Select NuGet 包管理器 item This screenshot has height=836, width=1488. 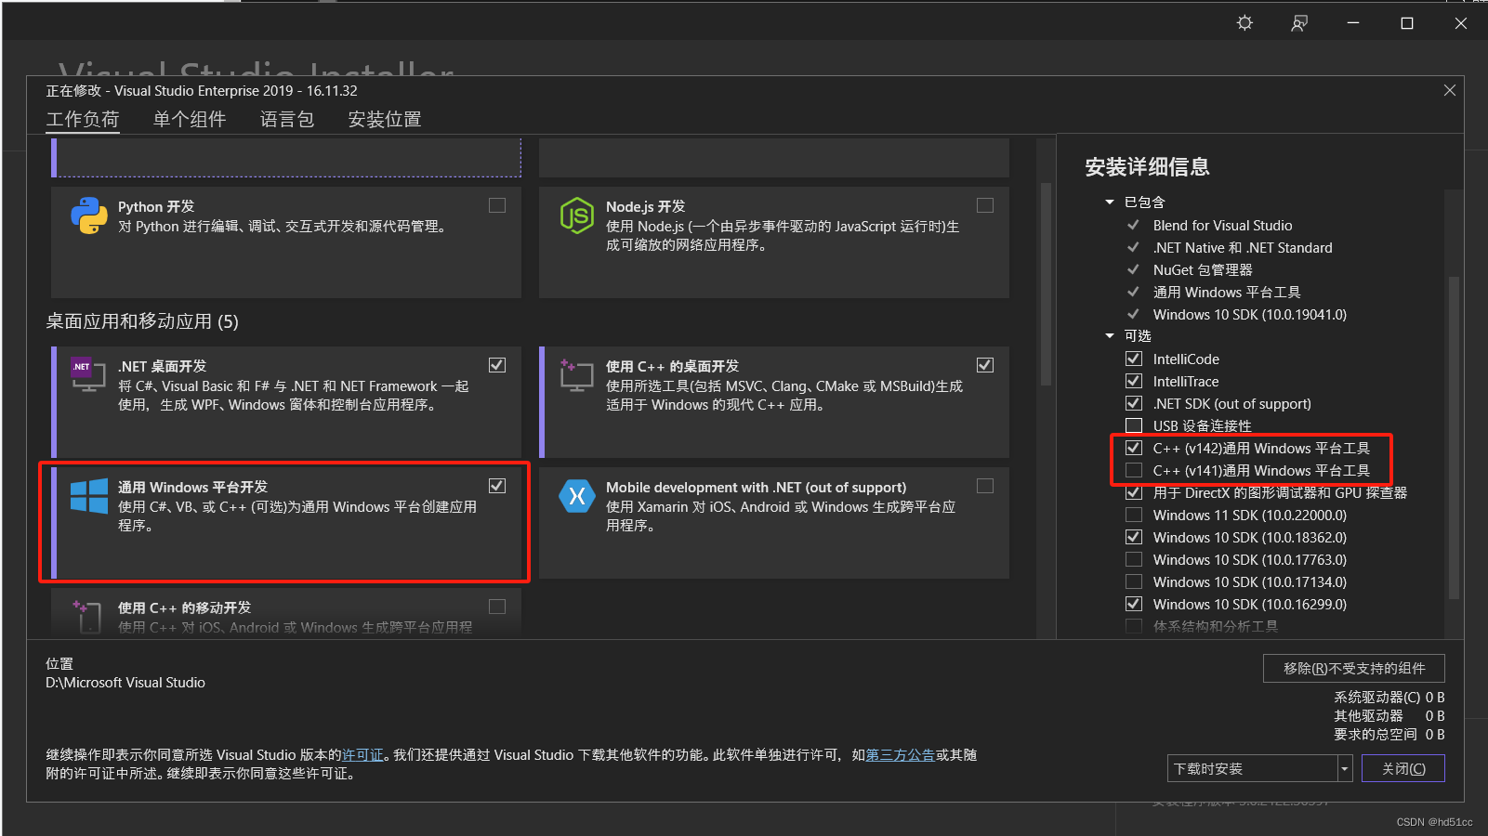pos(1203,269)
